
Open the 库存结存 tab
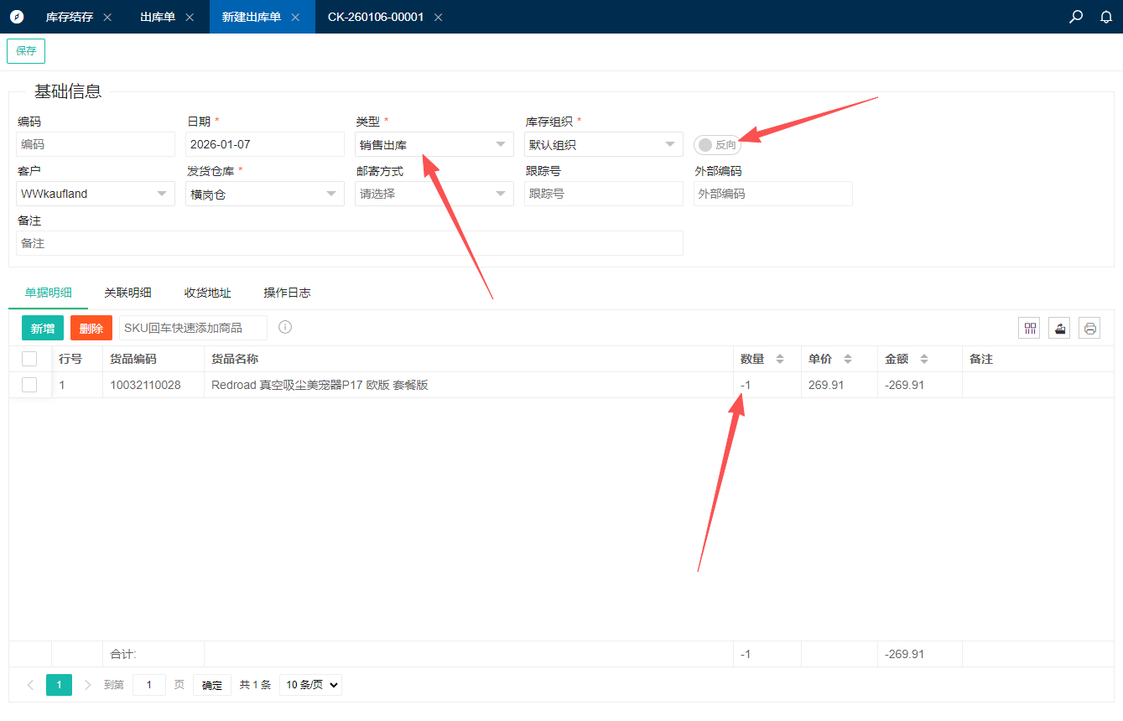[x=69, y=17]
